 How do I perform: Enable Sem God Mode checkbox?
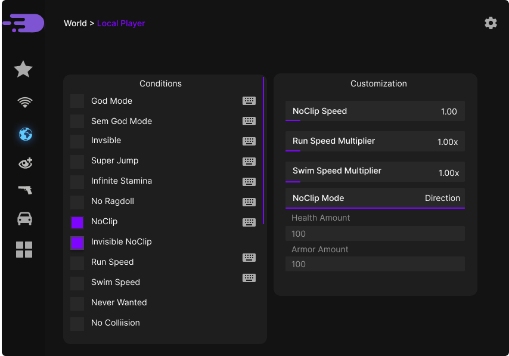click(77, 121)
